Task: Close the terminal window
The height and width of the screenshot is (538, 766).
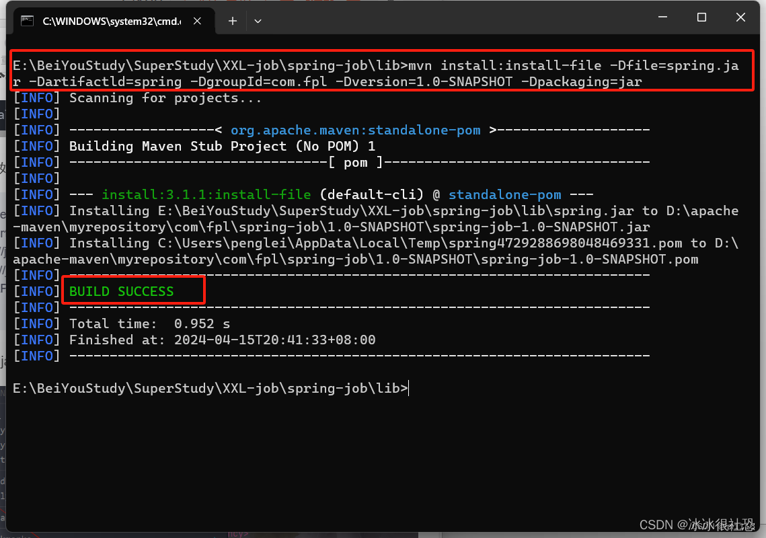Action: point(740,17)
